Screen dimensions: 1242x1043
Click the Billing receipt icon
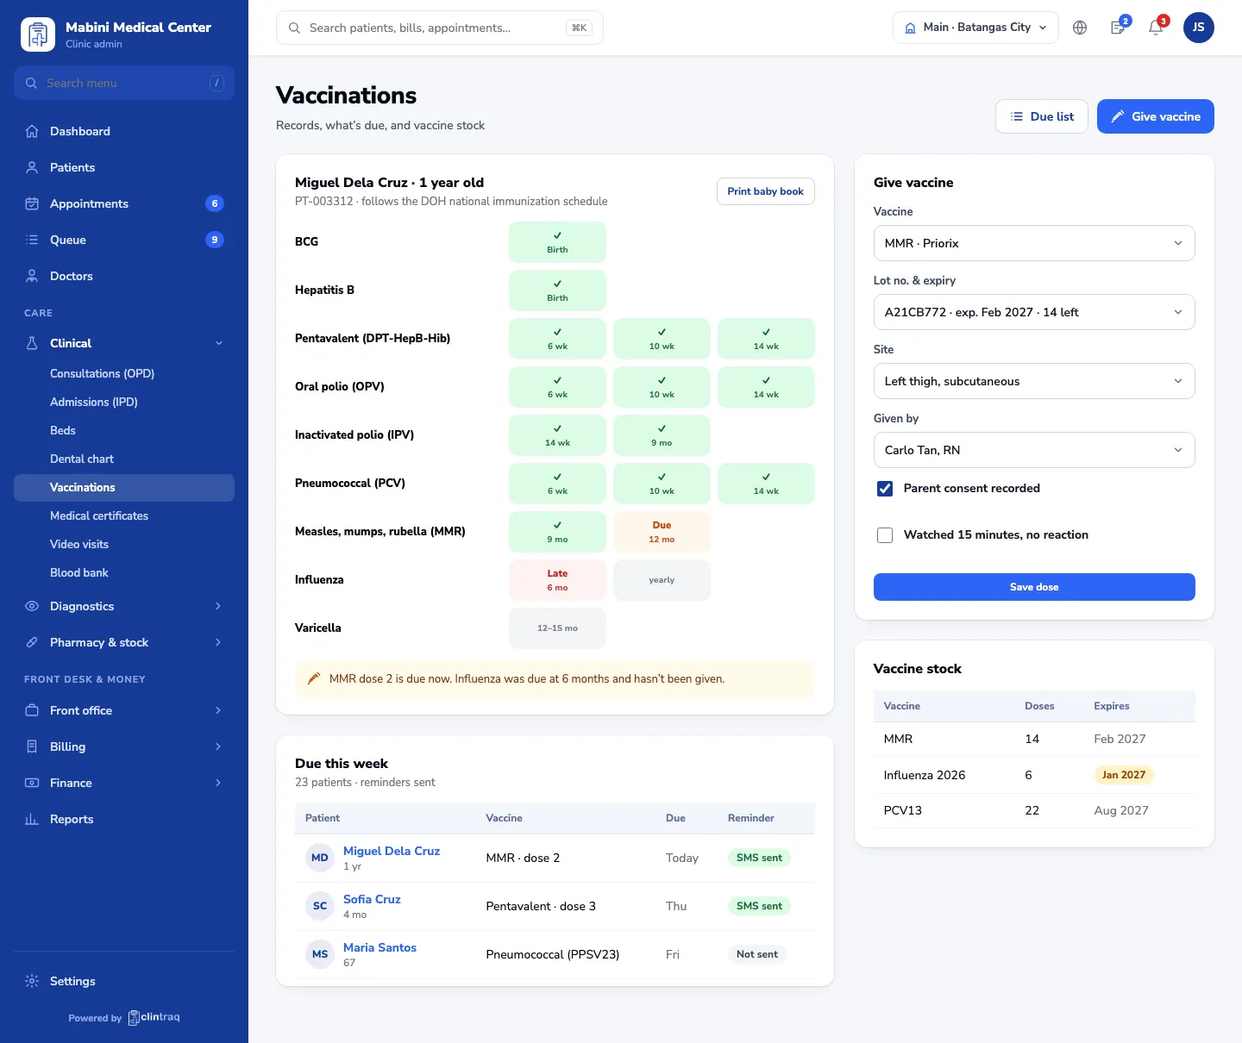pos(32,746)
